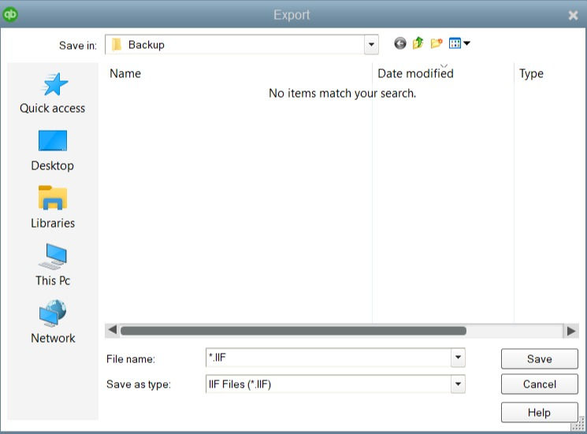Click the QuickBooks logo icon in title bar
587x434 pixels.
10,15
